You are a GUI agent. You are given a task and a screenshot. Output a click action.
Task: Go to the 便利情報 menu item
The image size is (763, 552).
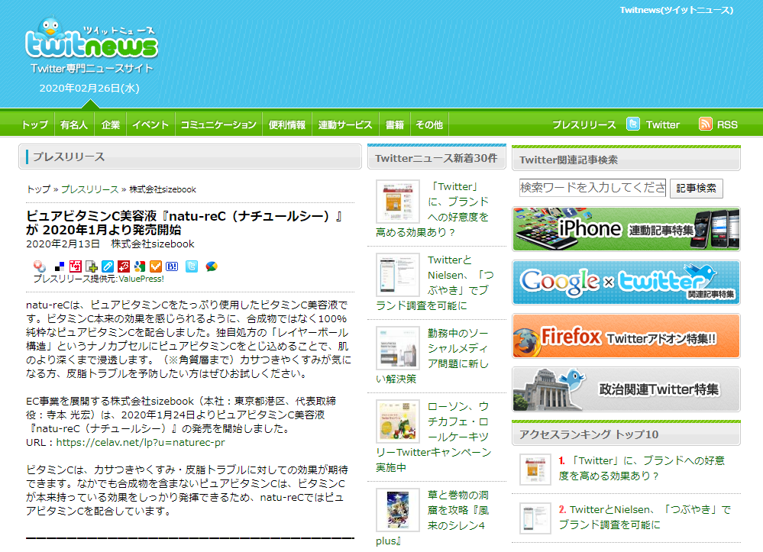287,125
